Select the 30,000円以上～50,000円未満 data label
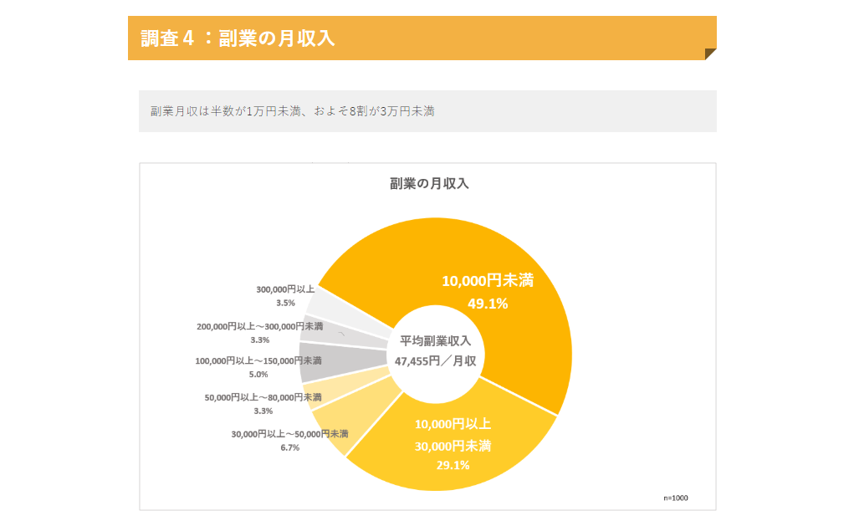This screenshot has width=859, height=521. 289,440
